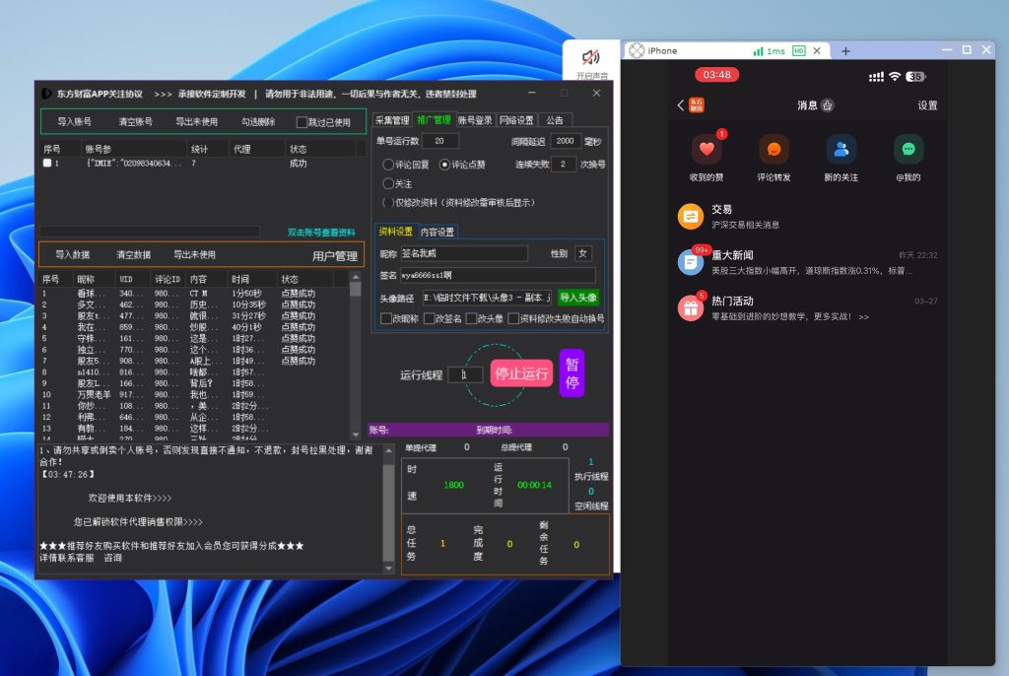The width and height of the screenshot is (1009, 676).
Task: Open the 账号登录 tab
Action: (x=475, y=120)
